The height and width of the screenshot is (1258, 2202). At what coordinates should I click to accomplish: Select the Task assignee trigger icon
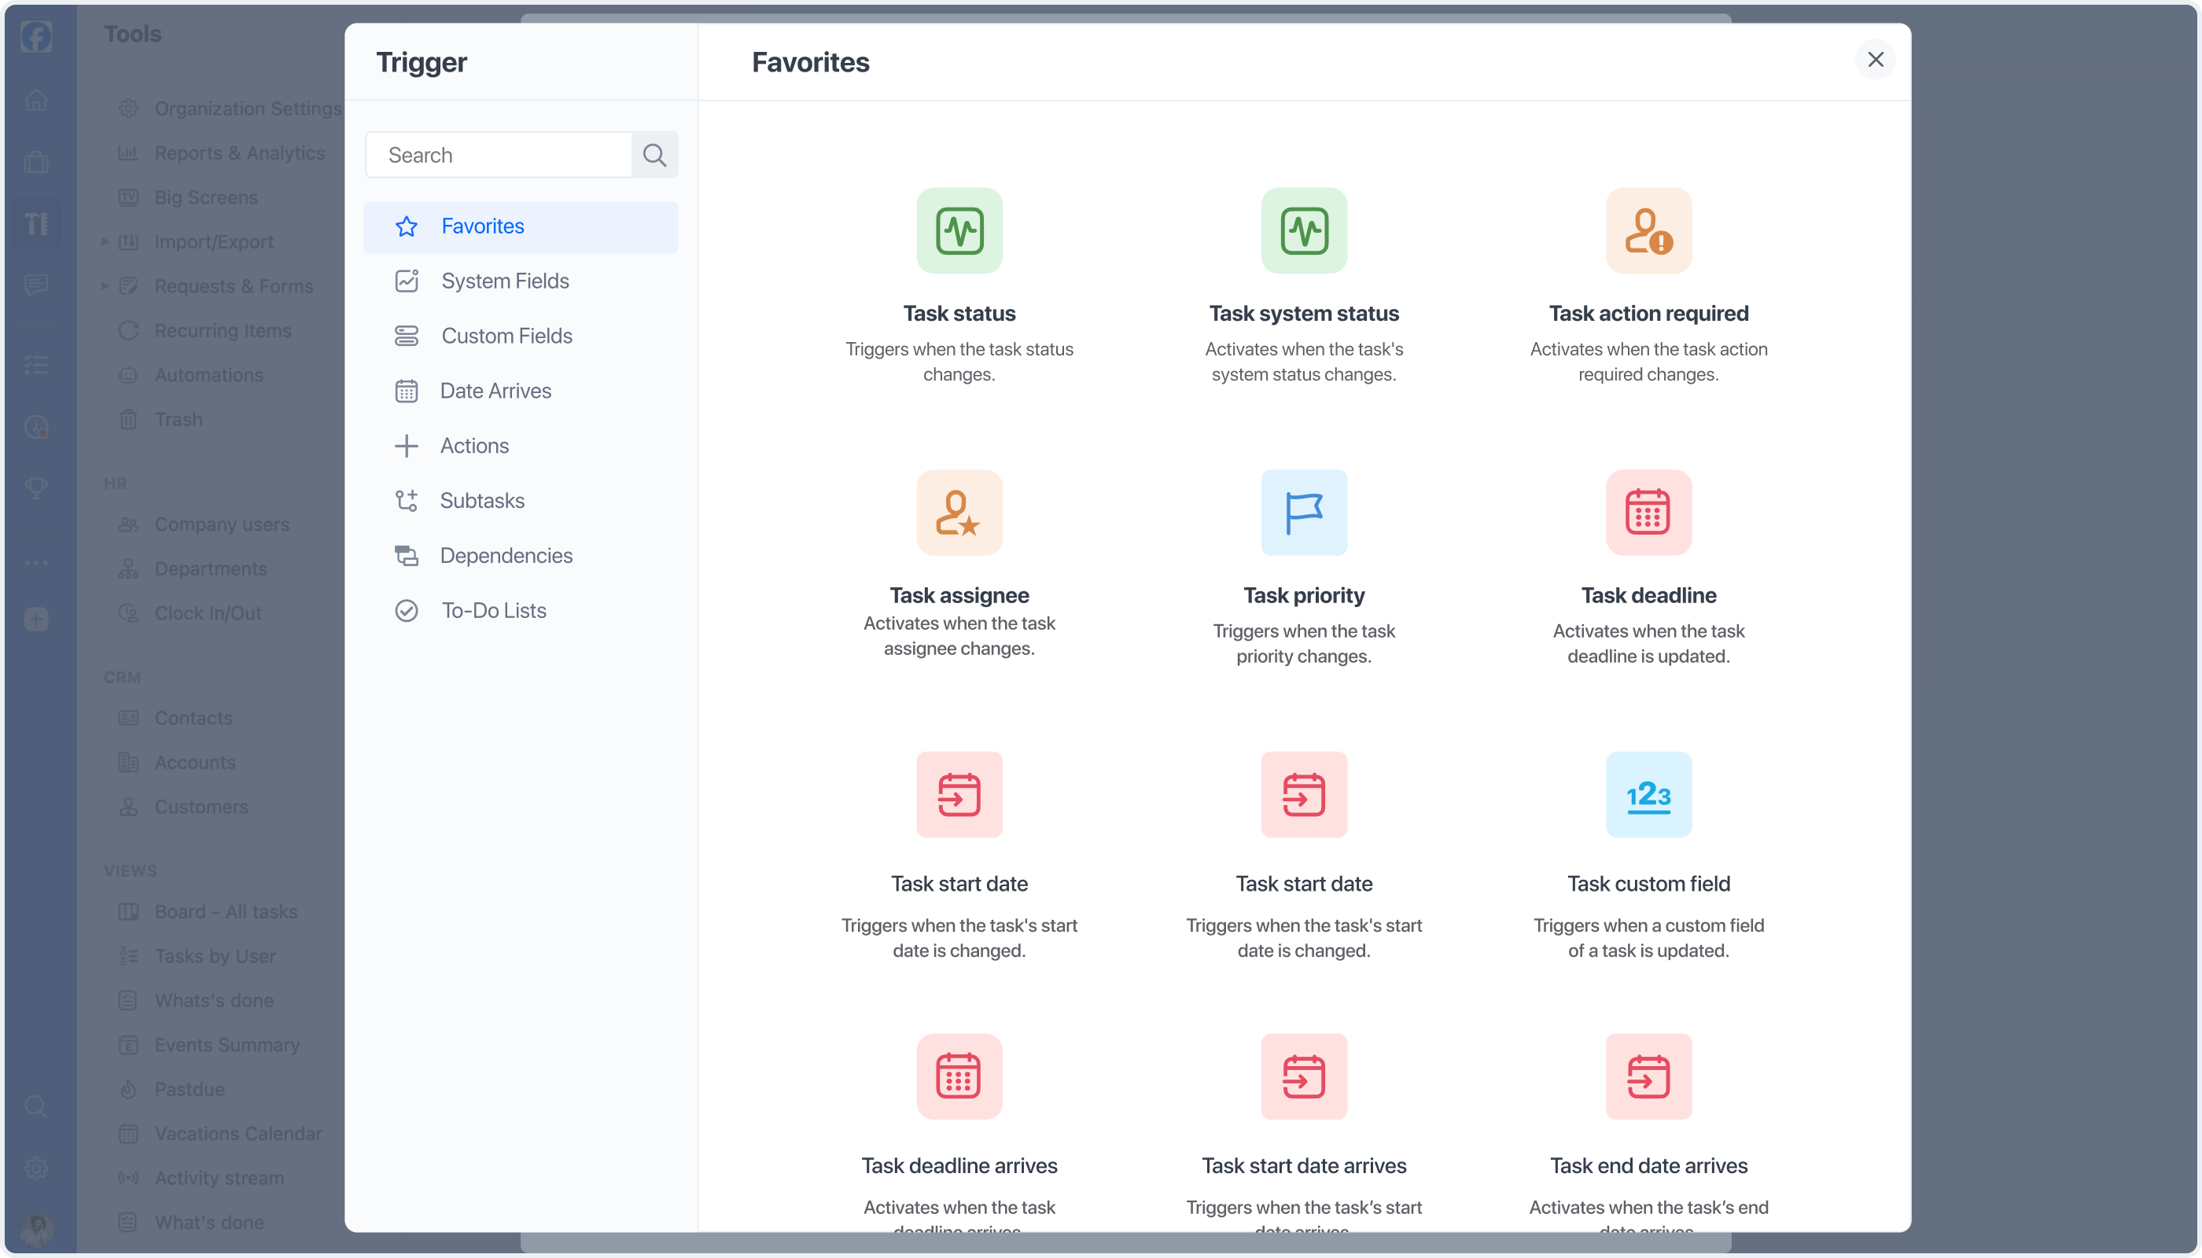pos(959,513)
